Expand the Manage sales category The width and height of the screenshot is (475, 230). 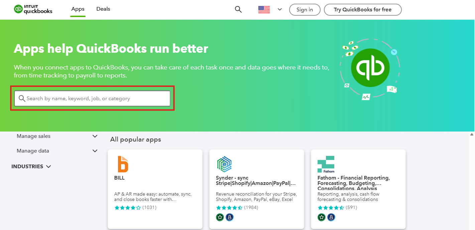(95, 136)
